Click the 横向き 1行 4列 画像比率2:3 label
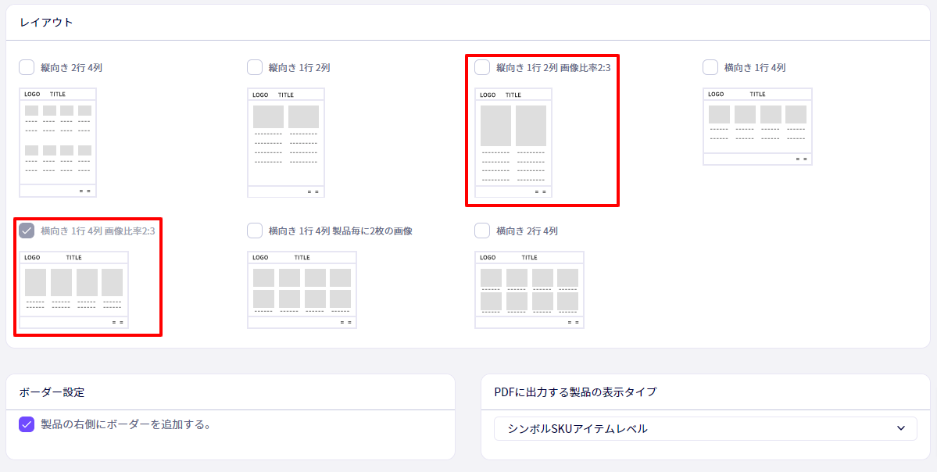This screenshot has width=937, height=472. (98, 231)
